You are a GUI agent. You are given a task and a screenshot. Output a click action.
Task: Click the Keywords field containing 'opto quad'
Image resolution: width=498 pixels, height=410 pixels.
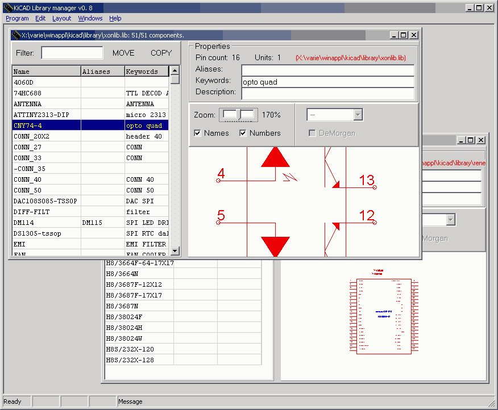[x=328, y=82]
